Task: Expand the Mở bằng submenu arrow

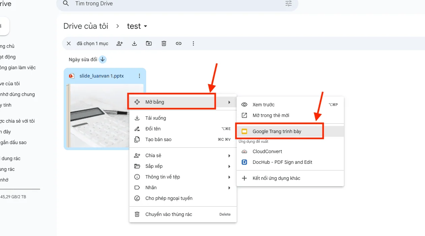Action: coord(229,102)
